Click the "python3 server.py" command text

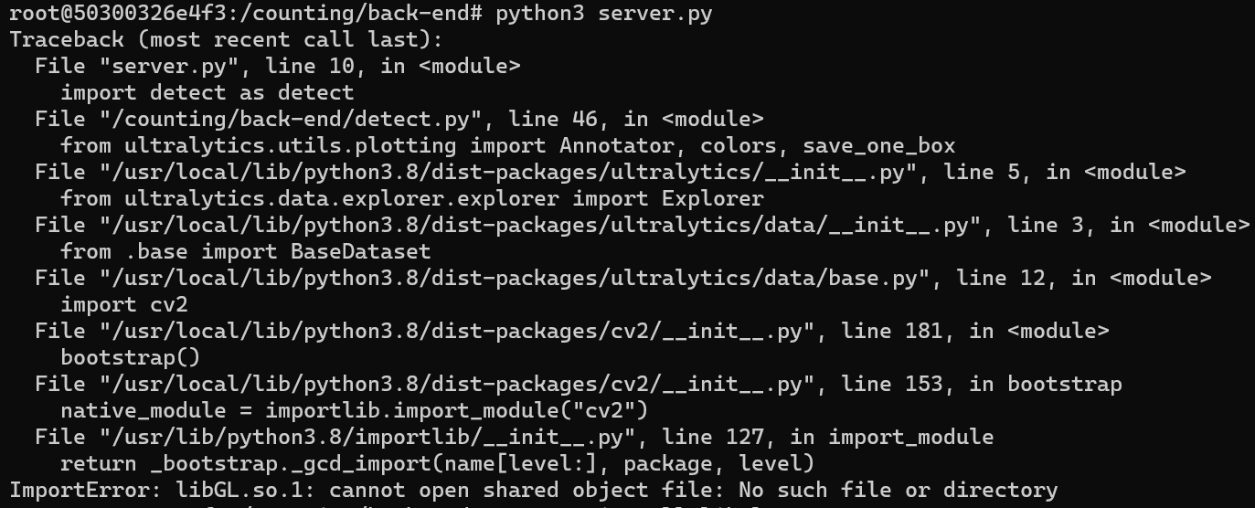(x=604, y=14)
